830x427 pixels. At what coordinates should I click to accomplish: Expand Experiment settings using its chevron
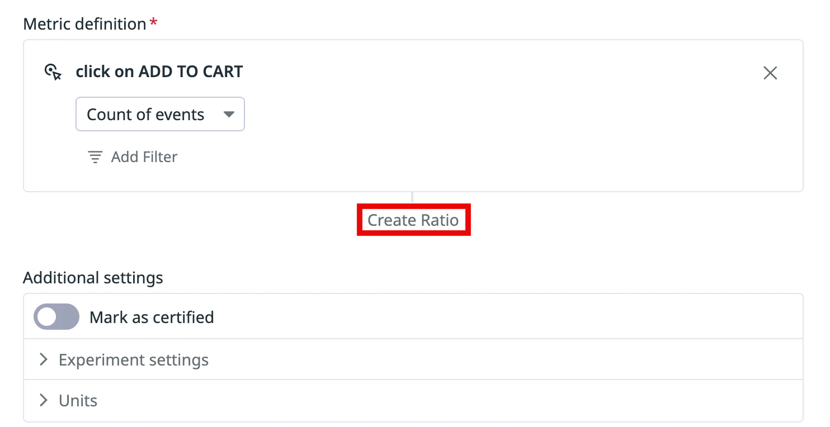click(x=44, y=359)
